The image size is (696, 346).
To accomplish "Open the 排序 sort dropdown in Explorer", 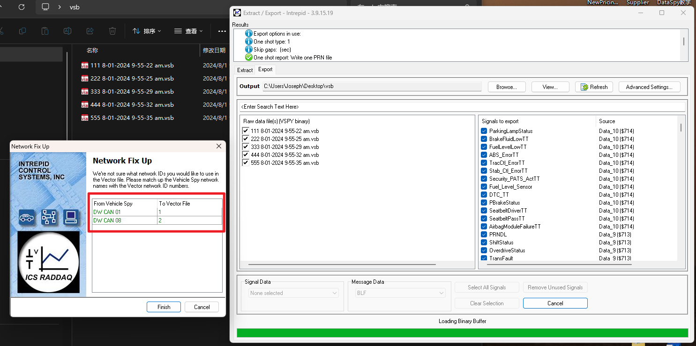I will pos(147,31).
